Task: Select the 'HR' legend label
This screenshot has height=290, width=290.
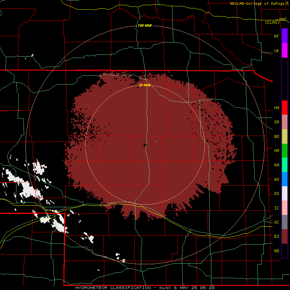Action: [x=276, y=151]
